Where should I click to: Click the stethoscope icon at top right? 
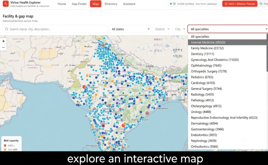[x=261, y=4]
